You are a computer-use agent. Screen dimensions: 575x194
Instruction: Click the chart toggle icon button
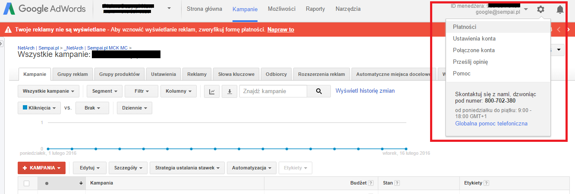(x=212, y=91)
